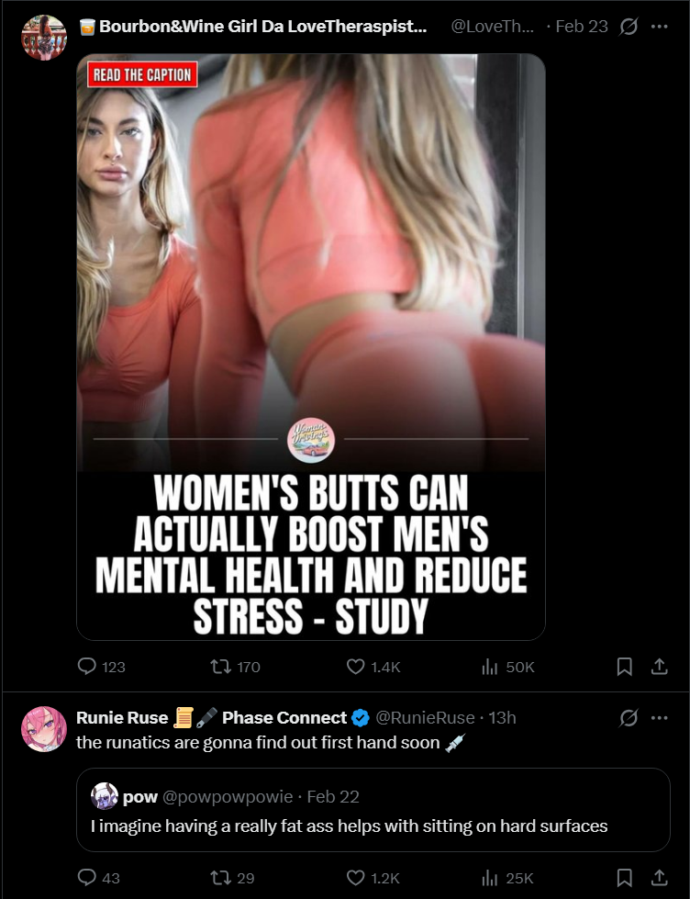Bookmark the Bourbon&Wine Girl post
Image resolution: width=690 pixels, height=899 pixels.
[x=624, y=667]
